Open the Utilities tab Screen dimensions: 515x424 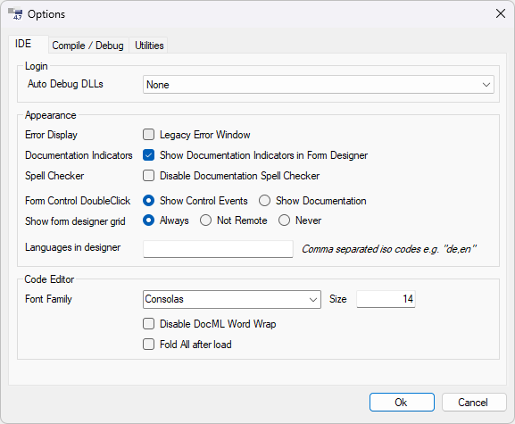tap(149, 46)
